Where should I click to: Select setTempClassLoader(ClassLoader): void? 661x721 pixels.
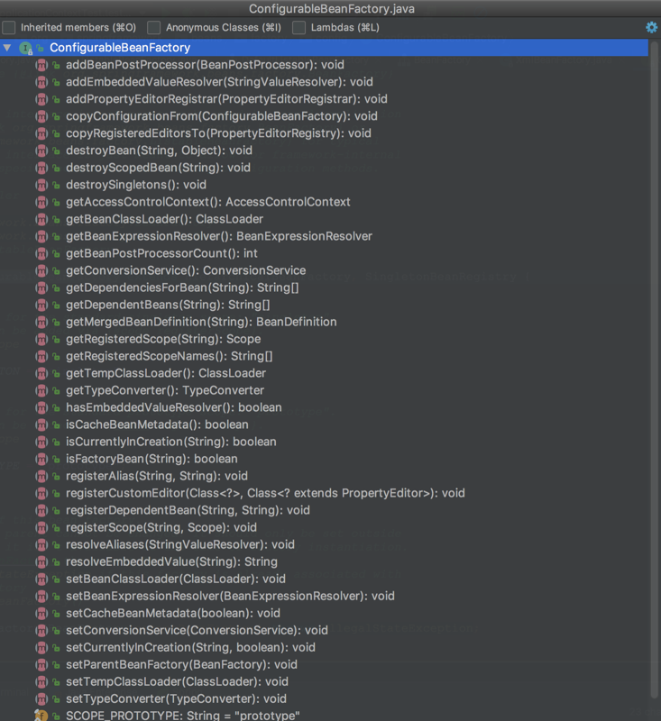pyautogui.click(x=177, y=682)
